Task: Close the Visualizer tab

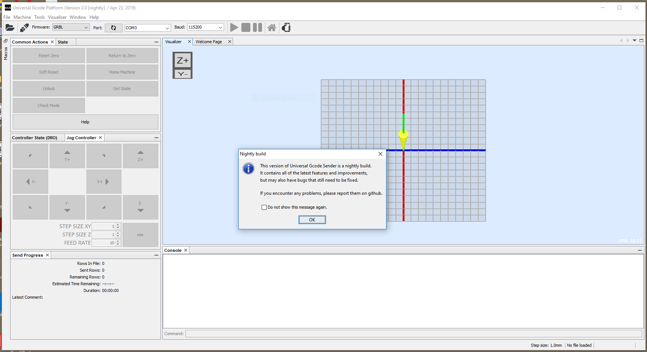Action: coord(189,42)
